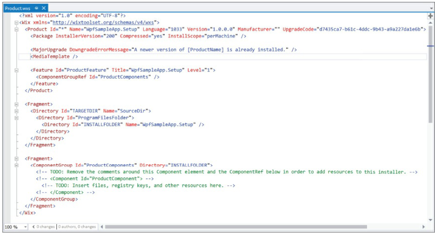This screenshot has height=233, width=435.
Task: Close the Product.wxs document tab
Action: point(43,8)
